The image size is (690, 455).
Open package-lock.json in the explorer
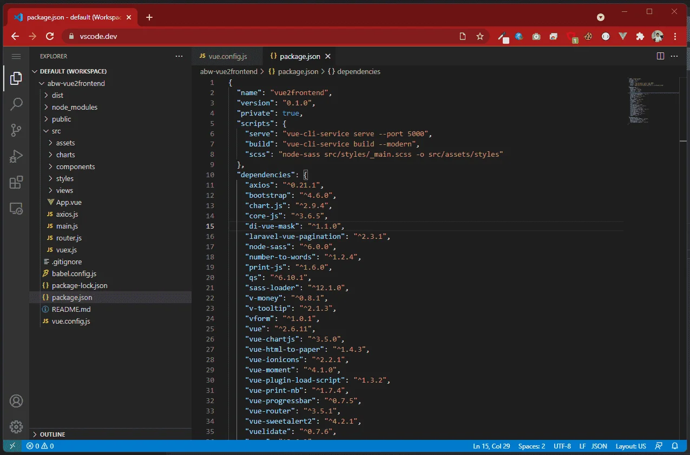[x=80, y=285]
